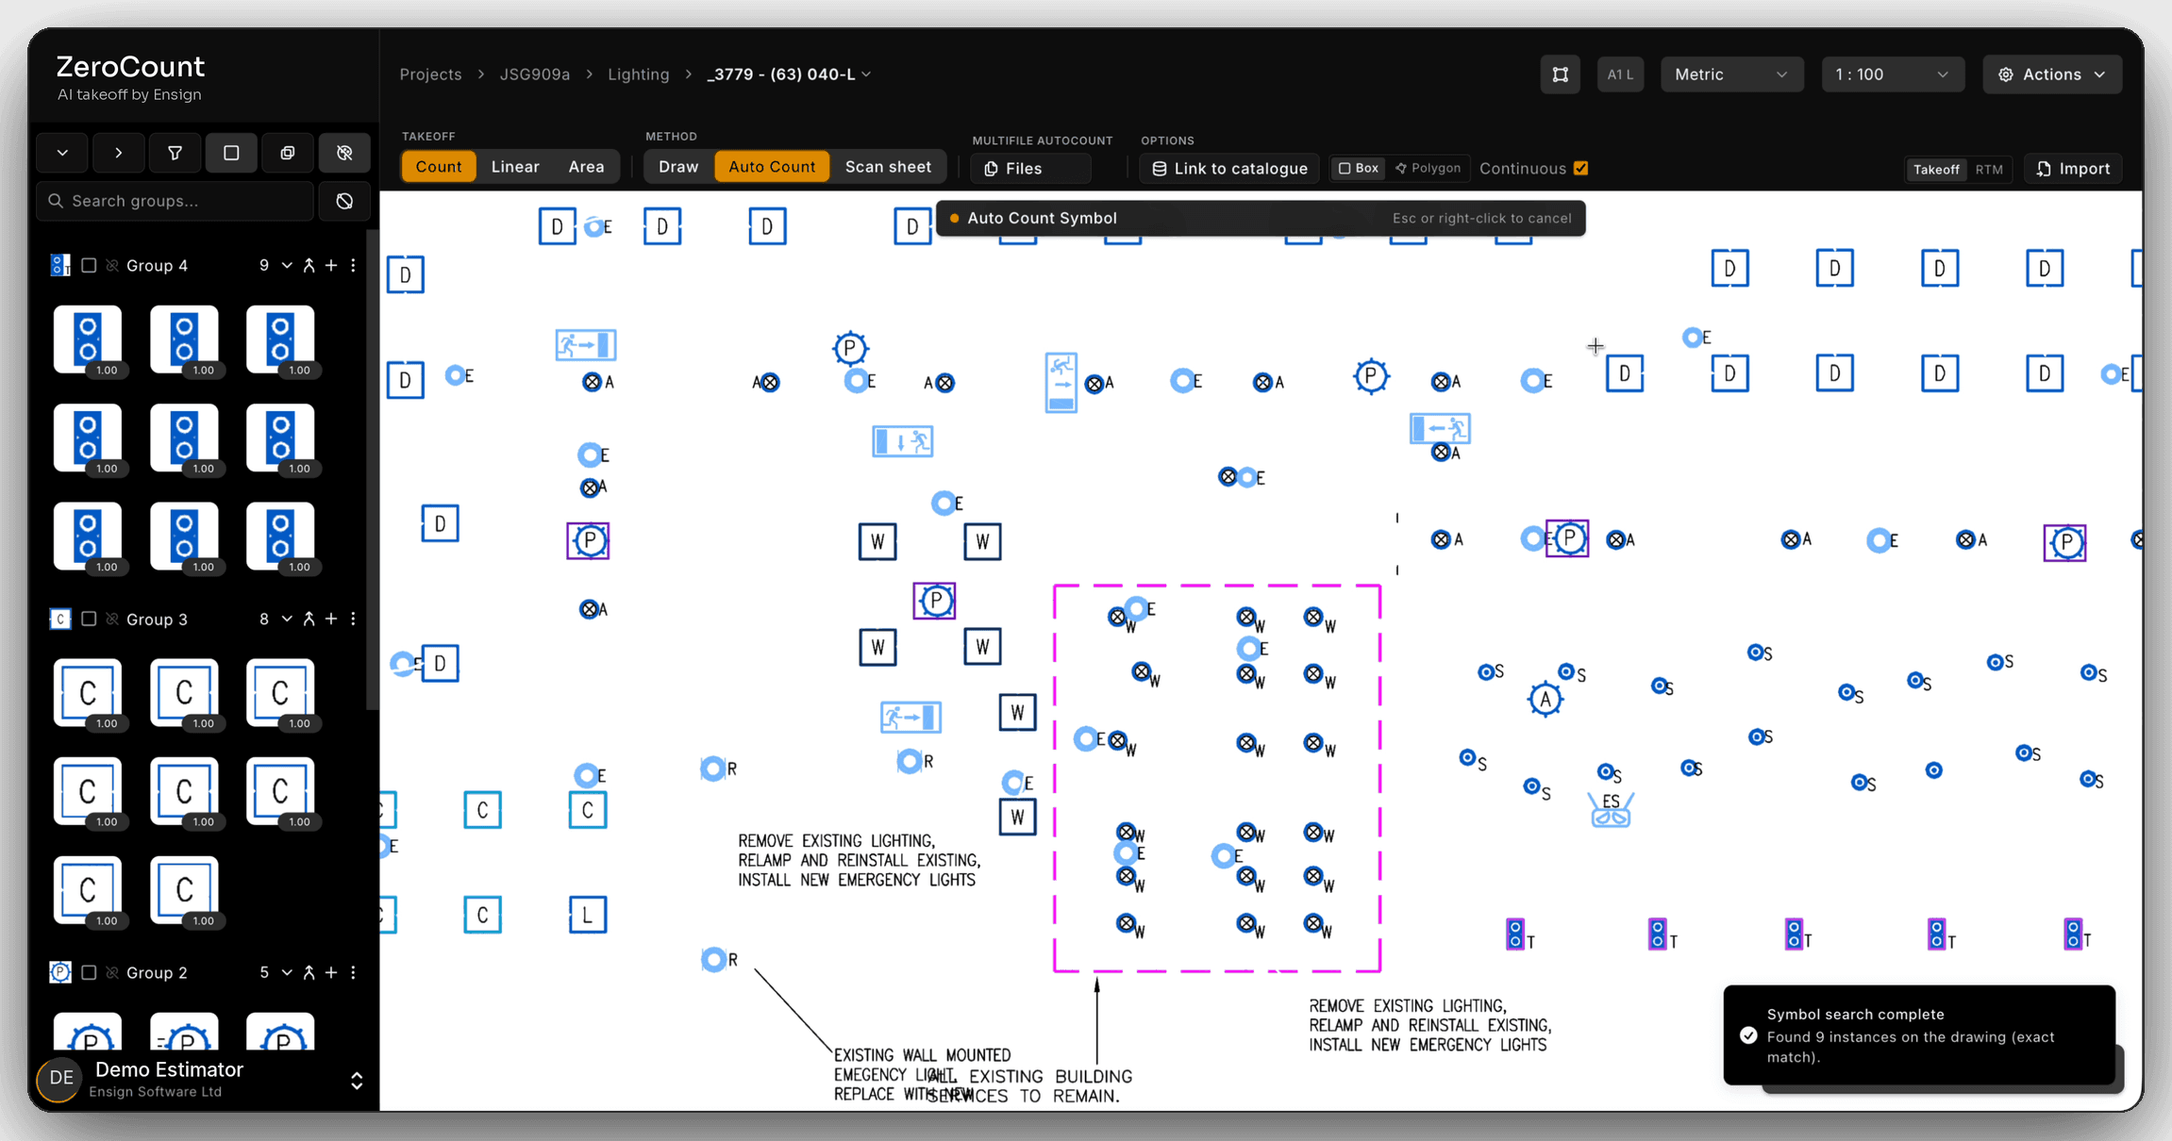
Task: Click the clear icon beside Search groups
Action: [x=344, y=201]
